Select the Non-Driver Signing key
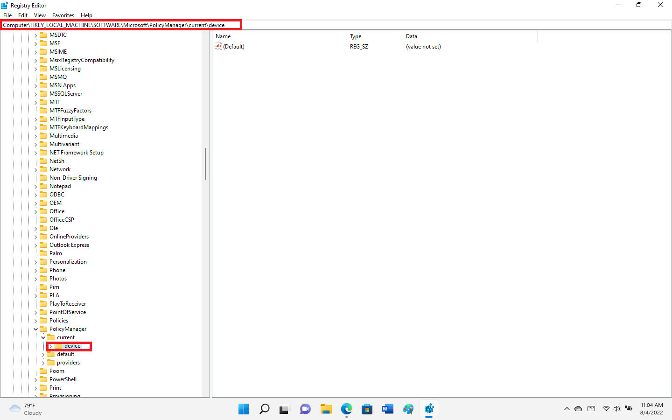Image resolution: width=672 pixels, height=420 pixels. pyautogui.click(x=73, y=178)
